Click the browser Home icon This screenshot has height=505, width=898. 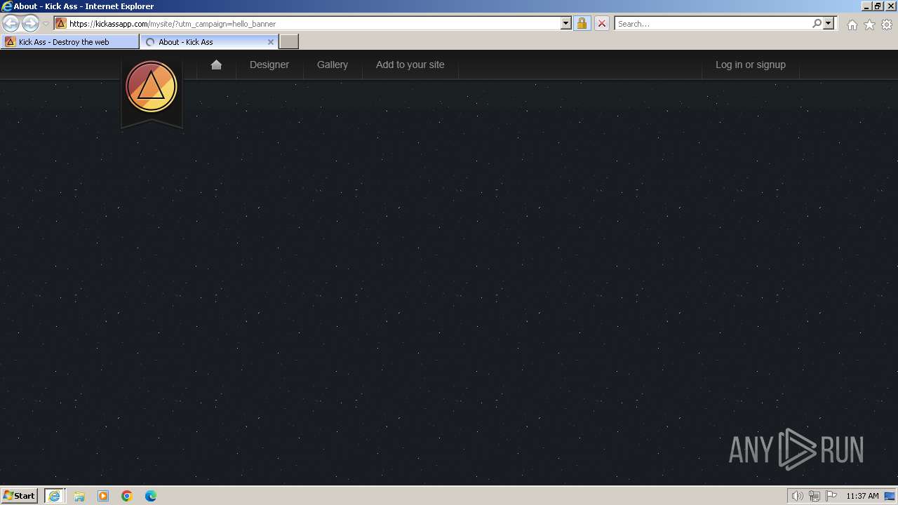point(852,25)
